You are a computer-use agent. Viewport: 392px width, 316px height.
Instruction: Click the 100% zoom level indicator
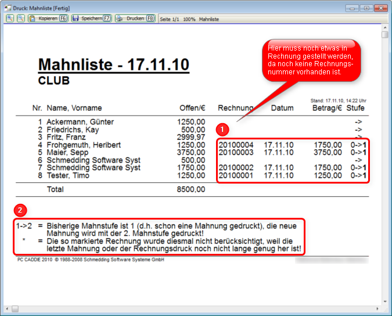point(189,19)
